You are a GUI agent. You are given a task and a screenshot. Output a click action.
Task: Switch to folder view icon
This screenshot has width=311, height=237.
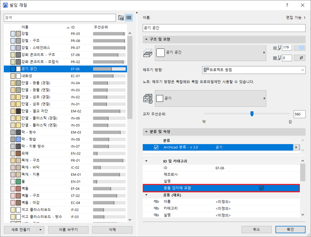tap(121, 18)
